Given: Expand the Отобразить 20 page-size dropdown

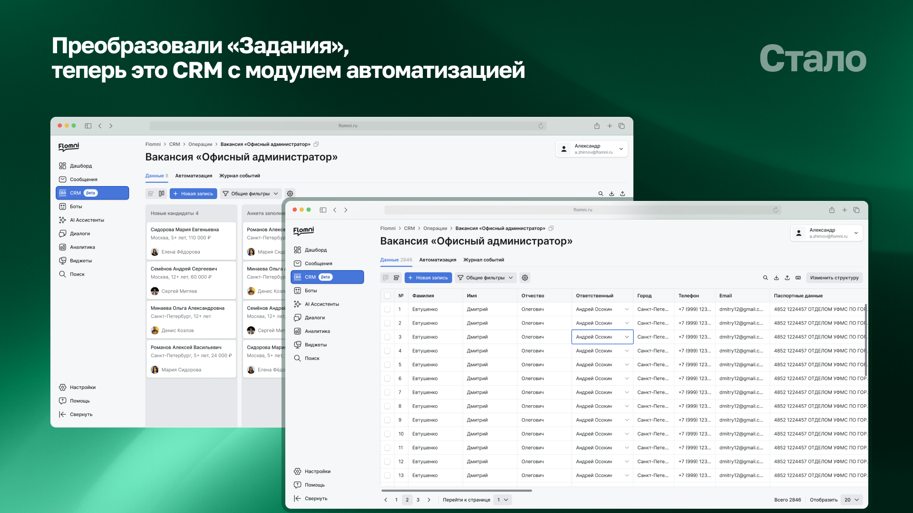Looking at the screenshot, I should click(851, 500).
